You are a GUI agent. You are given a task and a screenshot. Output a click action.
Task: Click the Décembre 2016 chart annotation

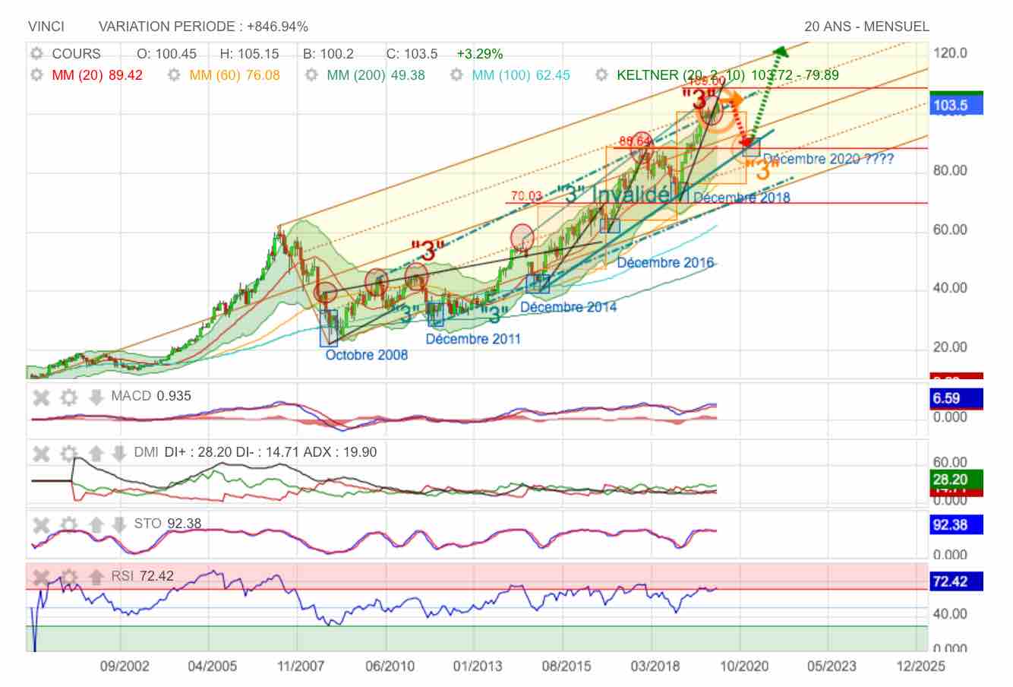[x=665, y=263]
